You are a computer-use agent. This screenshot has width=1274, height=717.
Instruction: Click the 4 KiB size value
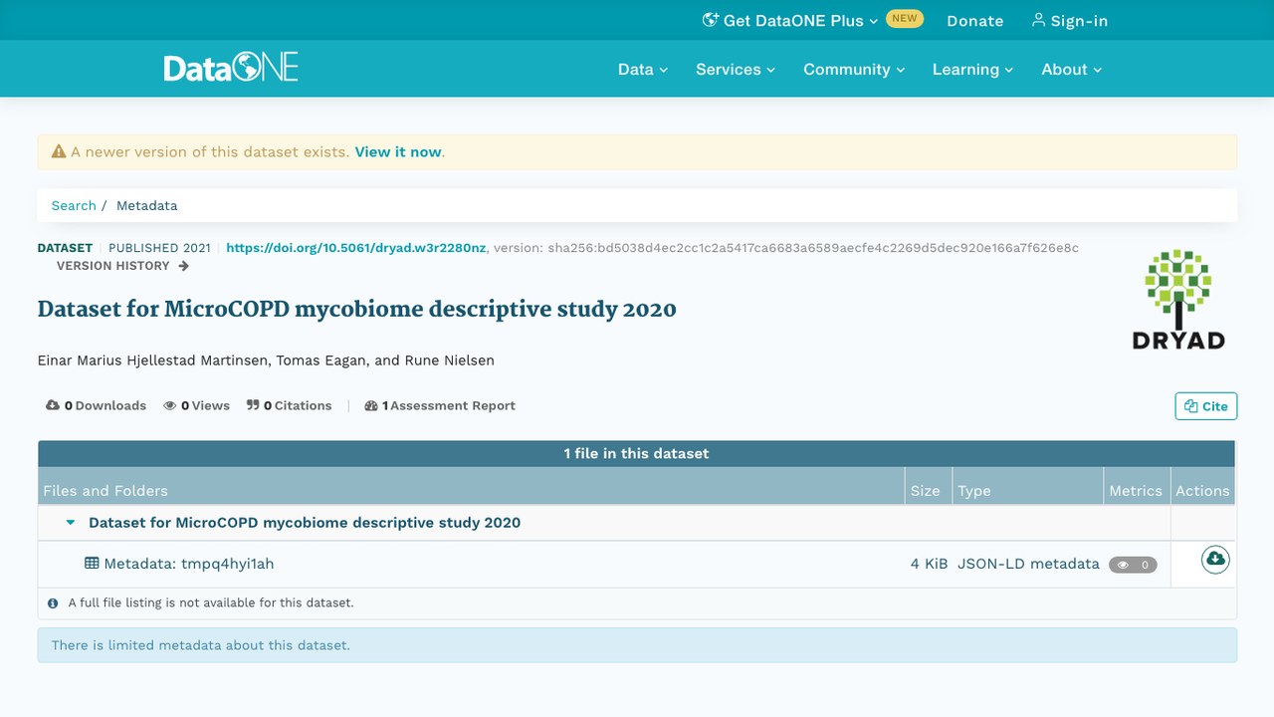[929, 564]
